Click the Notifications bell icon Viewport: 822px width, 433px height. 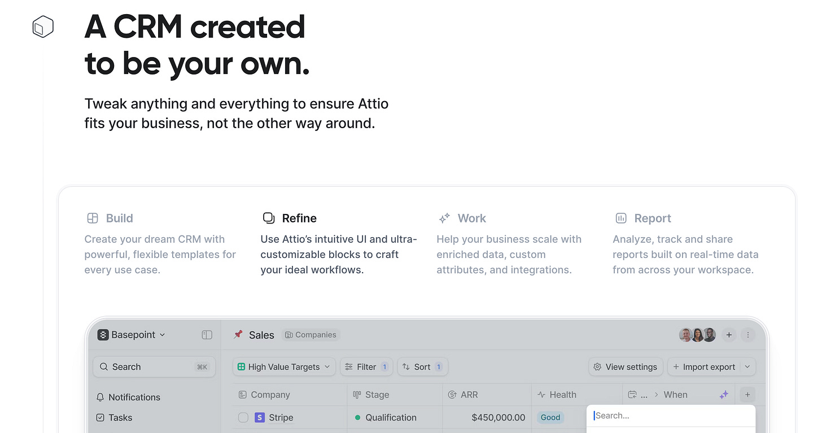[x=100, y=397]
